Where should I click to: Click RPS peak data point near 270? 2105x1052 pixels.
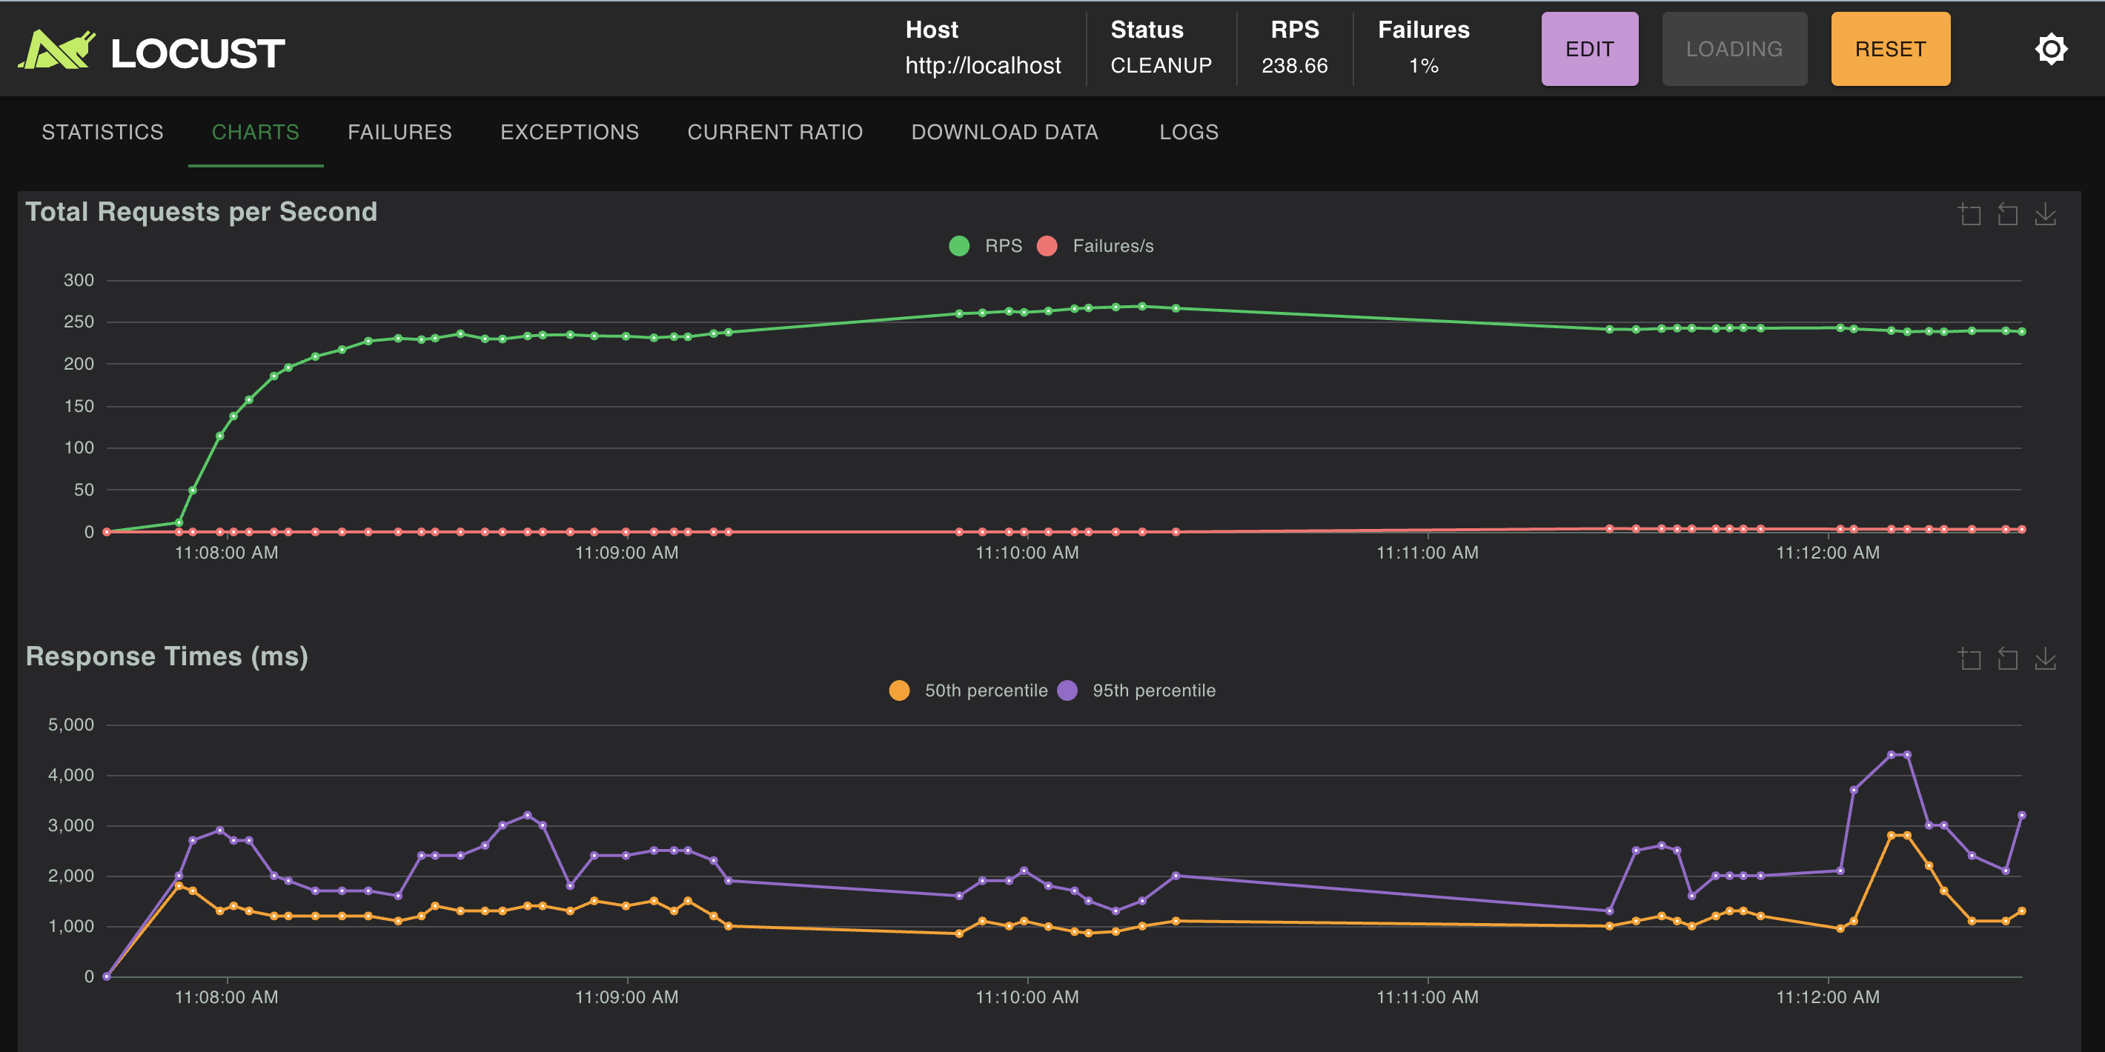tap(1141, 306)
